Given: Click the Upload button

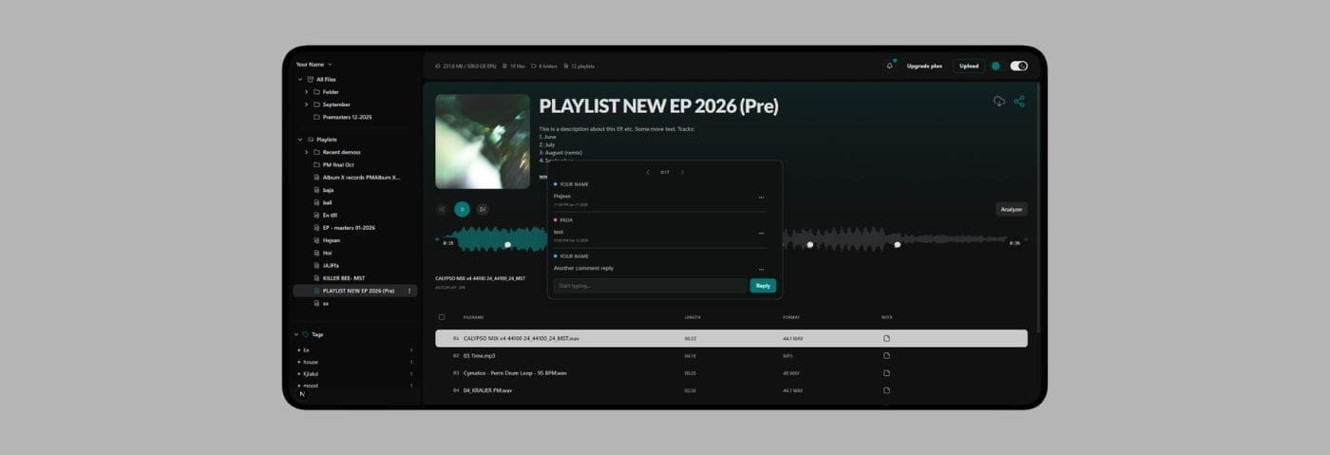Looking at the screenshot, I should [968, 66].
